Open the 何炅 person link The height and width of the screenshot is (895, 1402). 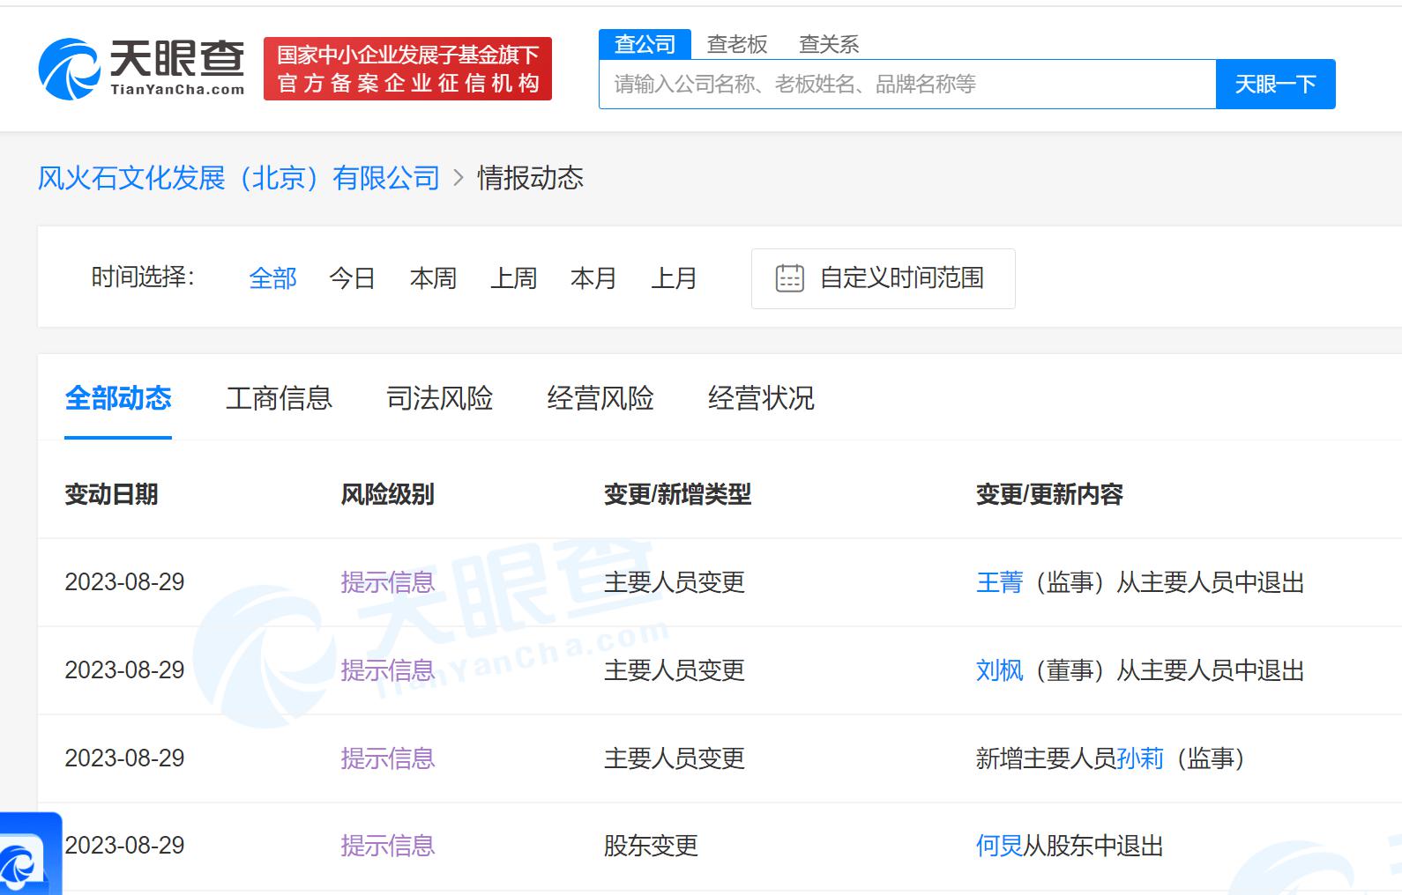[999, 846]
